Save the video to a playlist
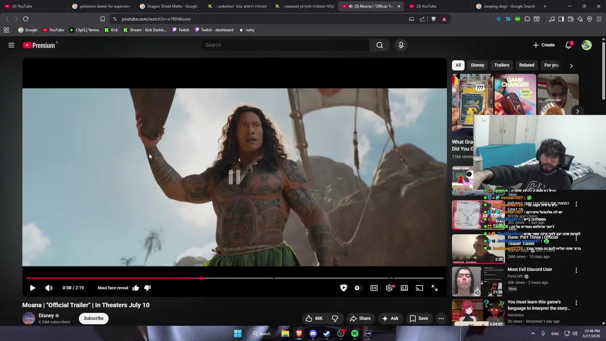Screen dimensions: 606x341 click(x=419, y=318)
